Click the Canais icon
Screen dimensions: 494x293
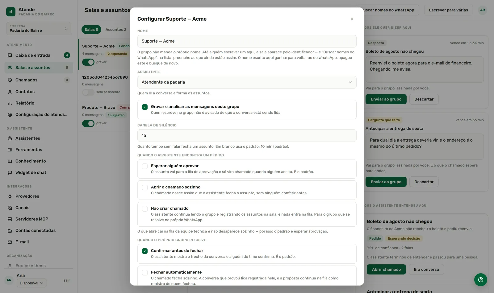click(x=10, y=208)
